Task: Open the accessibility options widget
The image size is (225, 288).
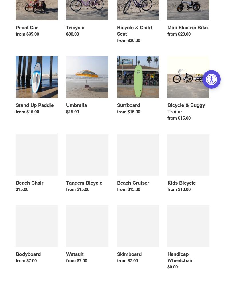Action: click(x=212, y=79)
